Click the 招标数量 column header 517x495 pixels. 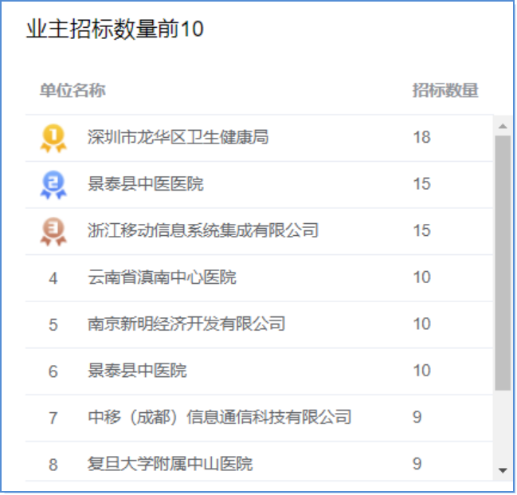tap(445, 90)
